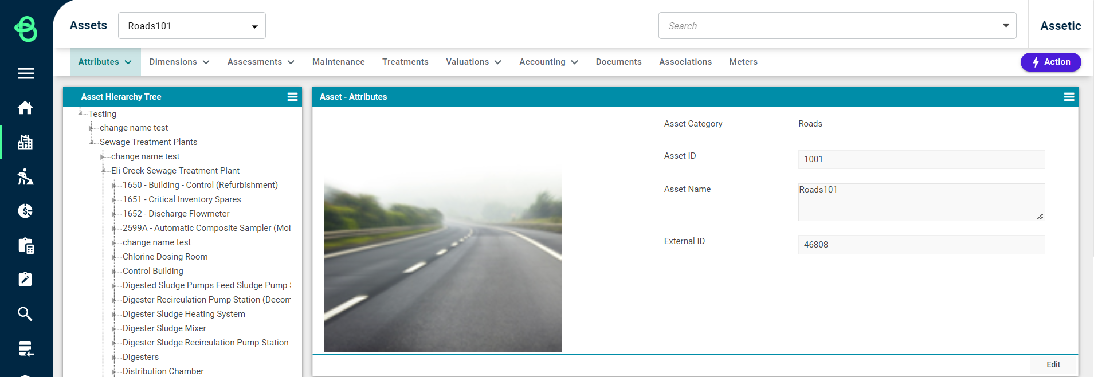
Task: Click the Assetic logo in the sidebar
Action: pos(26,29)
